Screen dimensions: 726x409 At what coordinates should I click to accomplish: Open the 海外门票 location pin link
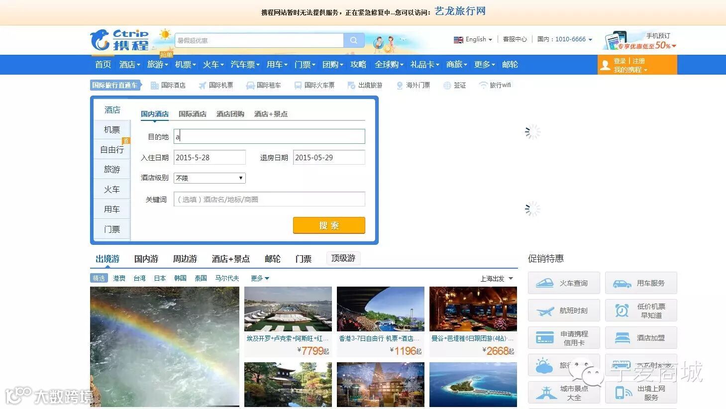point(413,86)
